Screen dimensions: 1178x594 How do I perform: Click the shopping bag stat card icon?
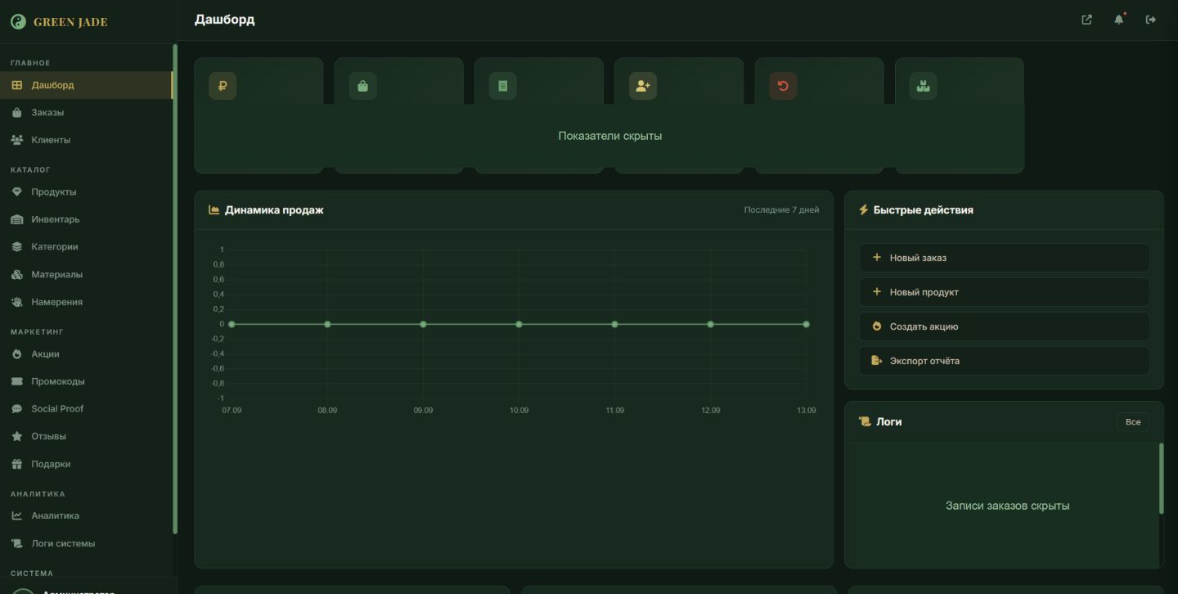click(x=362, y=86)
